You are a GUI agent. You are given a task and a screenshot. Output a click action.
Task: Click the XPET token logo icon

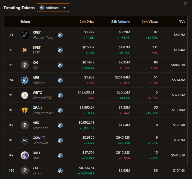(x=25, y=35)
